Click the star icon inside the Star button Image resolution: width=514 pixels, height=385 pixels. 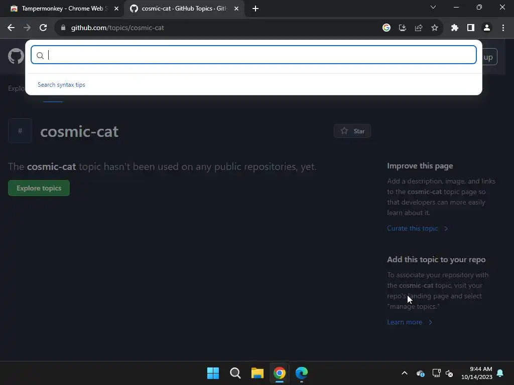click(344, 131)
